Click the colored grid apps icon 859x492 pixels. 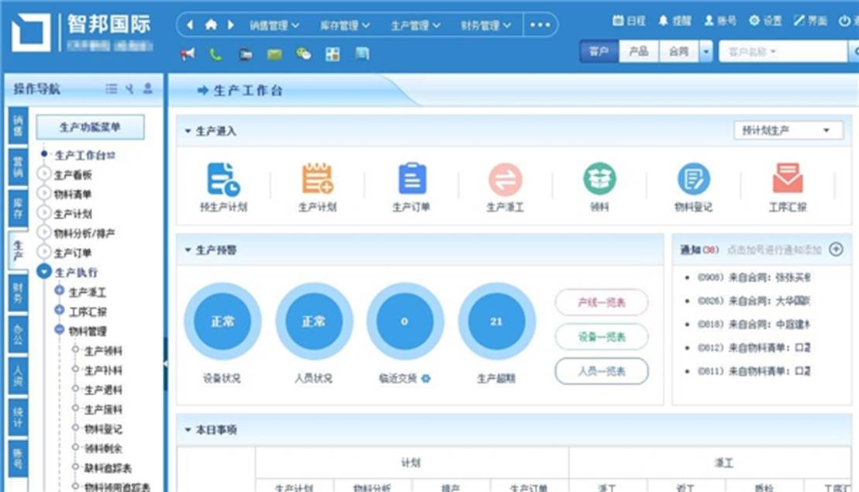click(x=333, y=53)
